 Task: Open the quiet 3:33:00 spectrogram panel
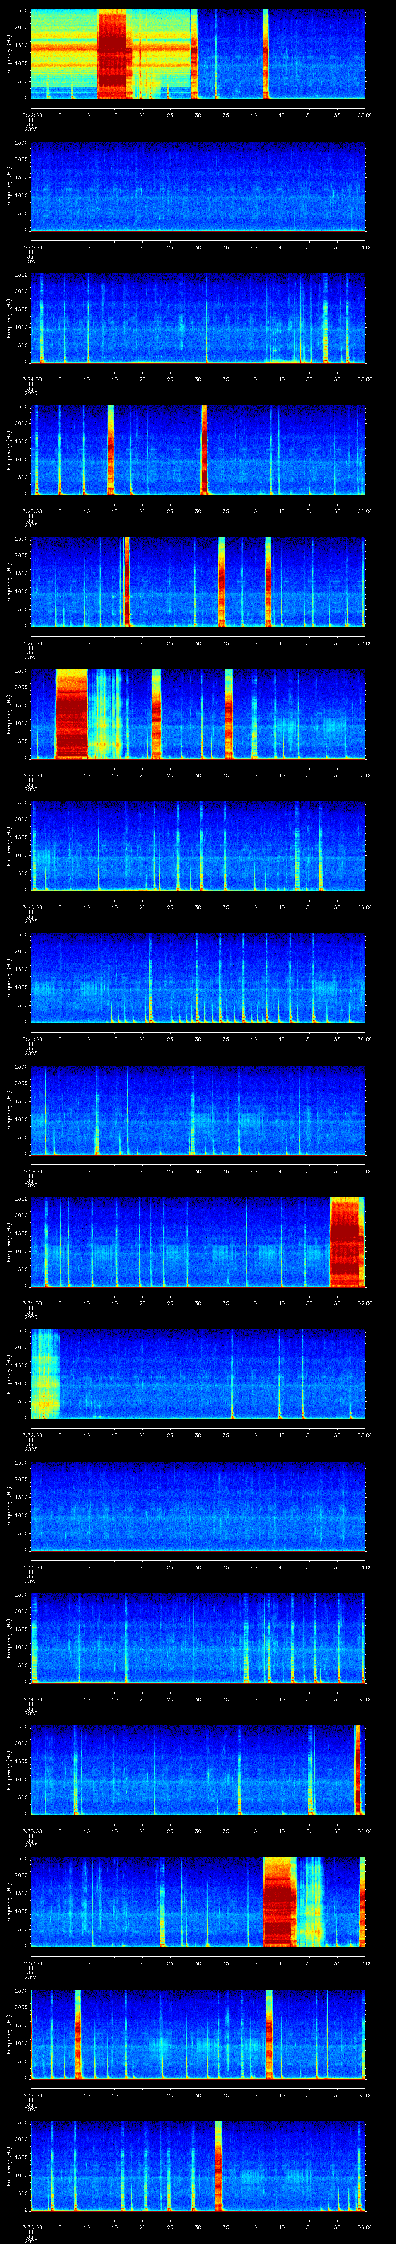(x=198, y=1506)
